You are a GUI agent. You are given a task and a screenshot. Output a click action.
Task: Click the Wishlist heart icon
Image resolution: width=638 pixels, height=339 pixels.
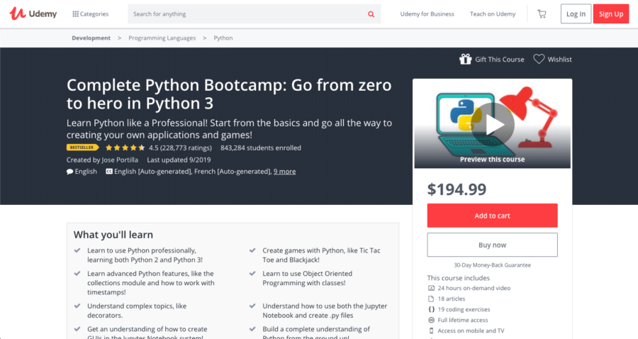pos(539,59)
